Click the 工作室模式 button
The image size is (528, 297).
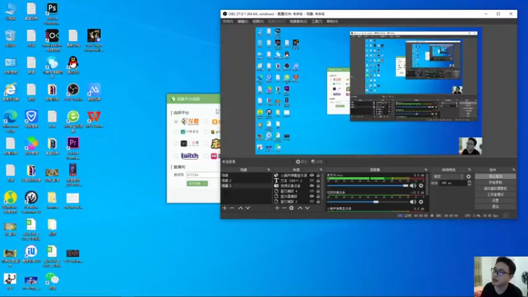click(x=495, y=195)
